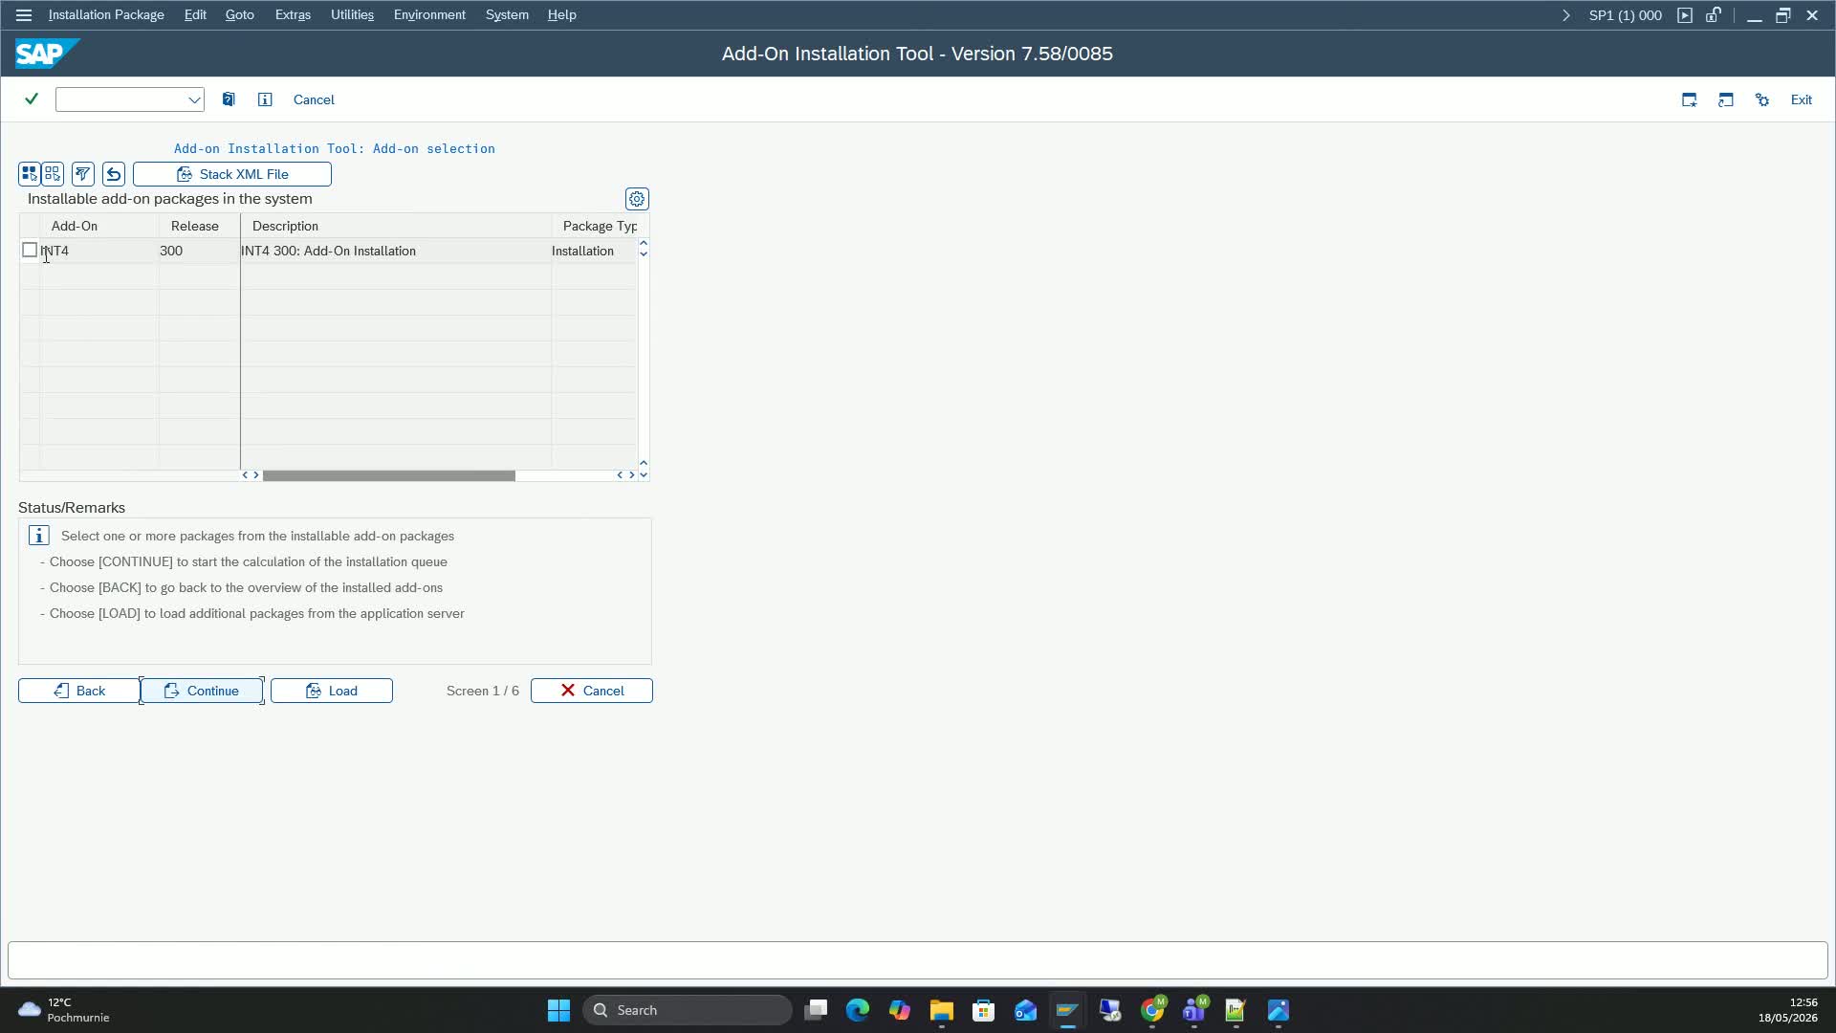This screenshot has width=1836, height=1033.
Task: Click the red-X Cancel button at bottom
Action: tap(592, 691)
